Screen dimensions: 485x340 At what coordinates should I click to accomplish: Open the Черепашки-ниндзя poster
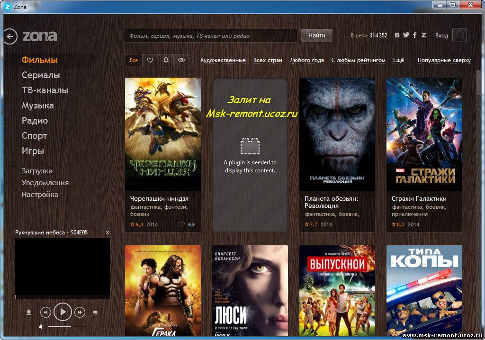(163, 134)
